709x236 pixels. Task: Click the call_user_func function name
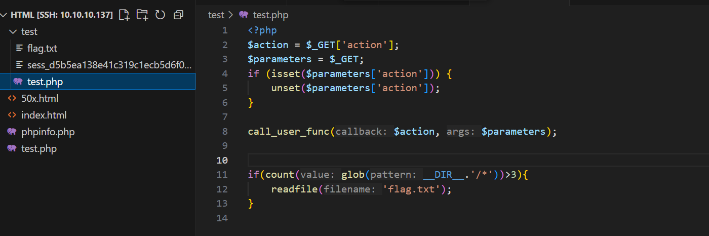(x=289, y=132)
